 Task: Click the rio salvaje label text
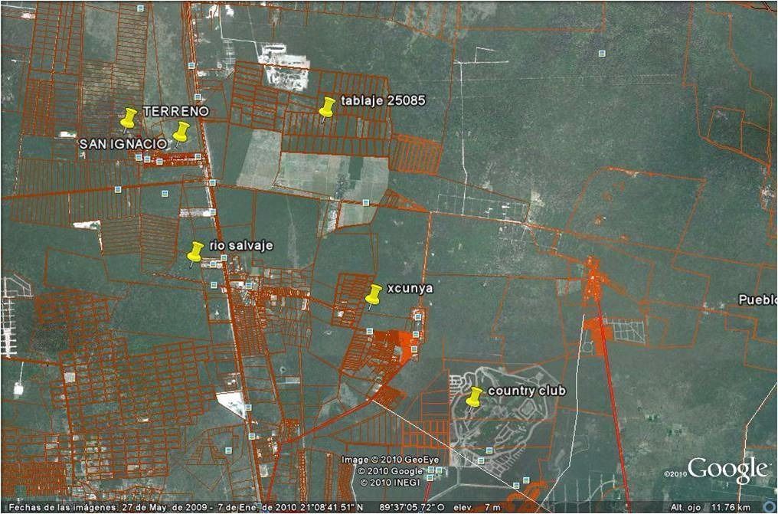[240, 246]
